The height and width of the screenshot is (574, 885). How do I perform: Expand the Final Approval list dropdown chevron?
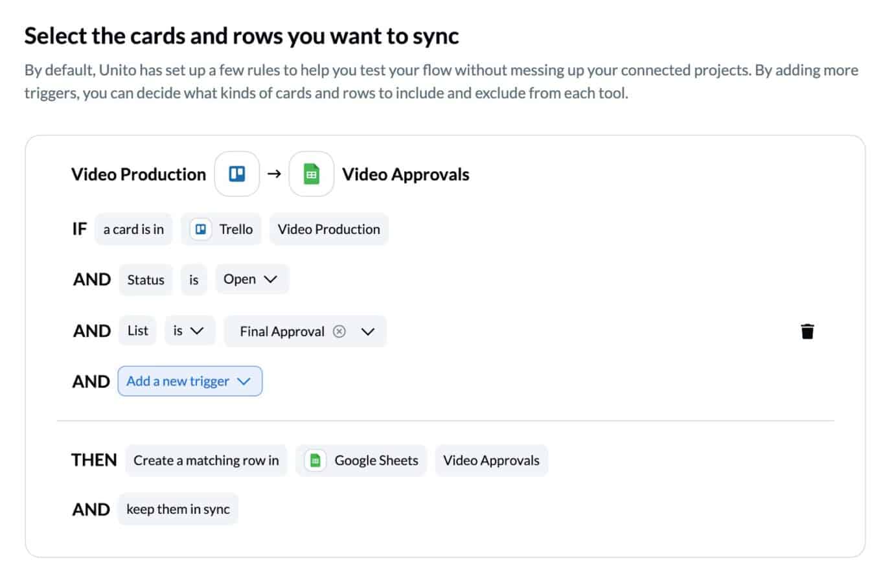[x=368, y=331]
